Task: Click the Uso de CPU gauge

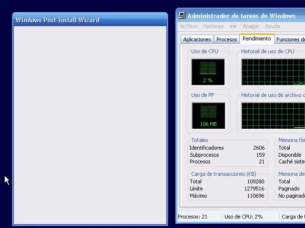Action: [x=208, y=72]
